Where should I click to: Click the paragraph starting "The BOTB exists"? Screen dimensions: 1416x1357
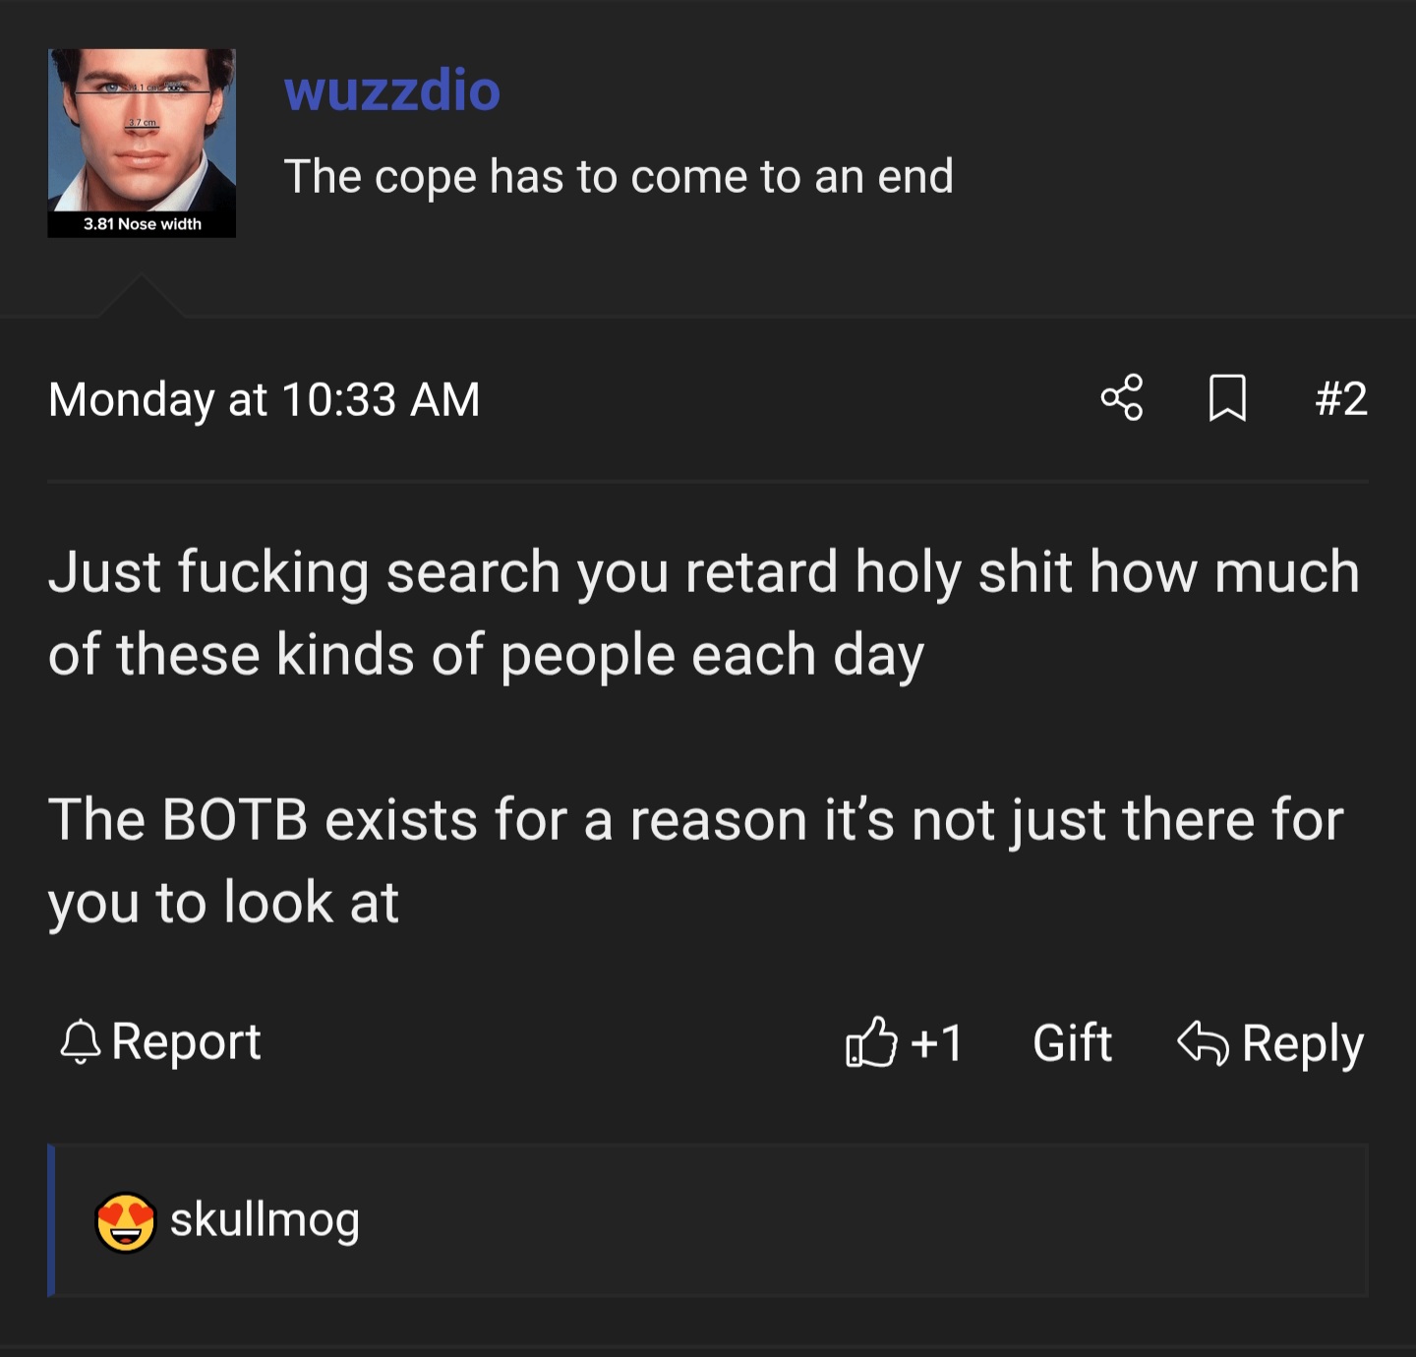pos(694,860)
